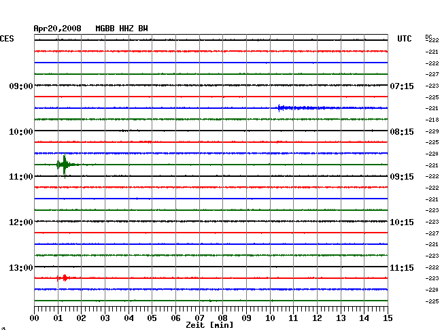Screen dimensions: 442x336
Task: Click the 11:15 UTC time label
Action: pos(402,267)
